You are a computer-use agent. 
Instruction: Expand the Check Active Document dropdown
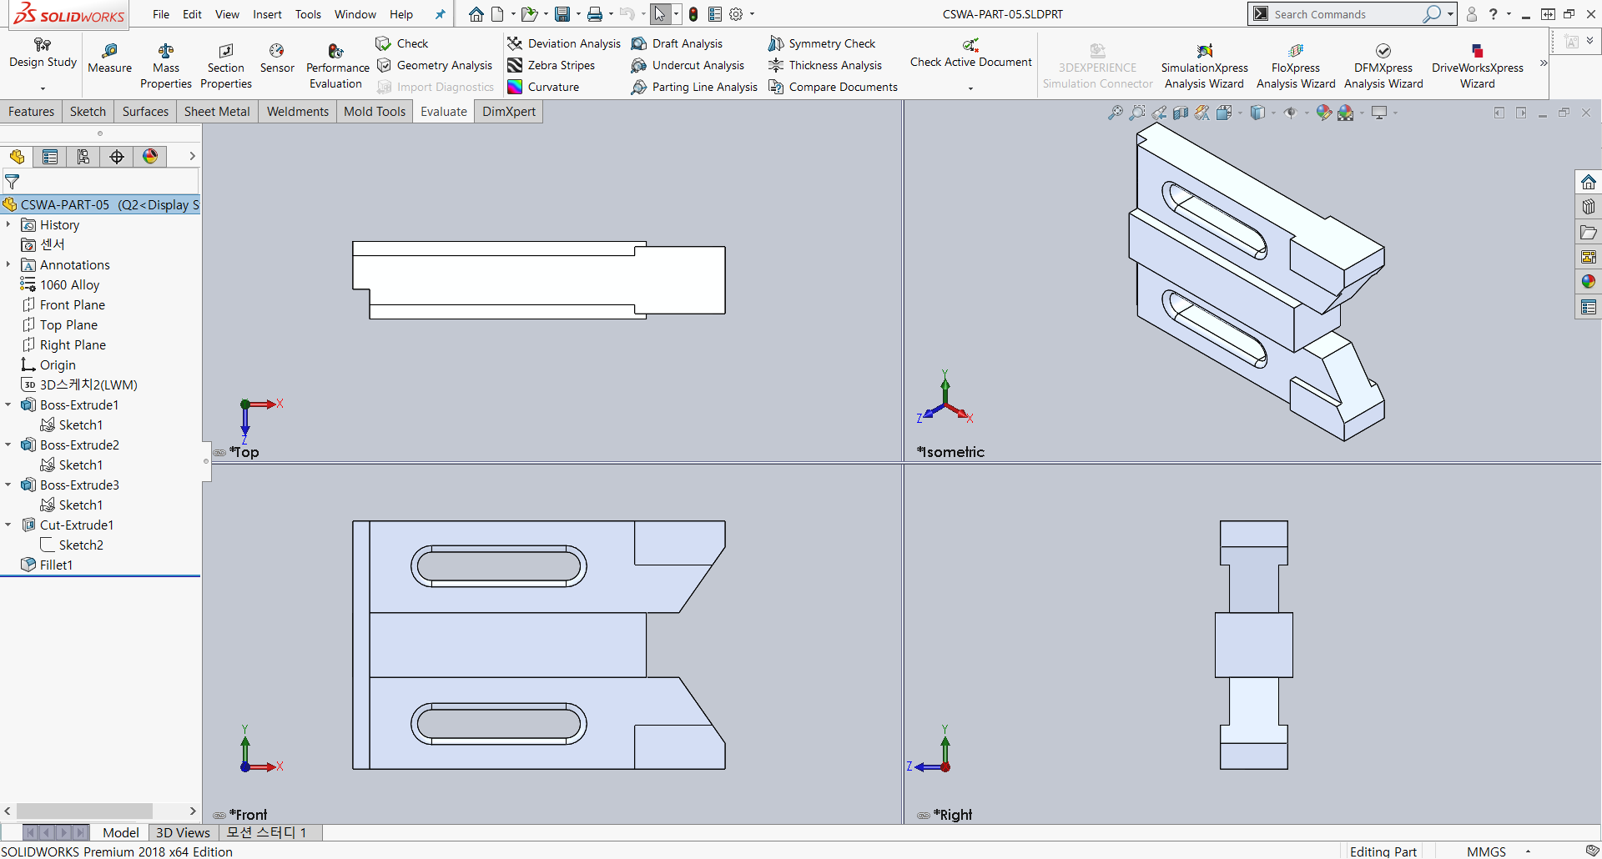coord(970,88)
